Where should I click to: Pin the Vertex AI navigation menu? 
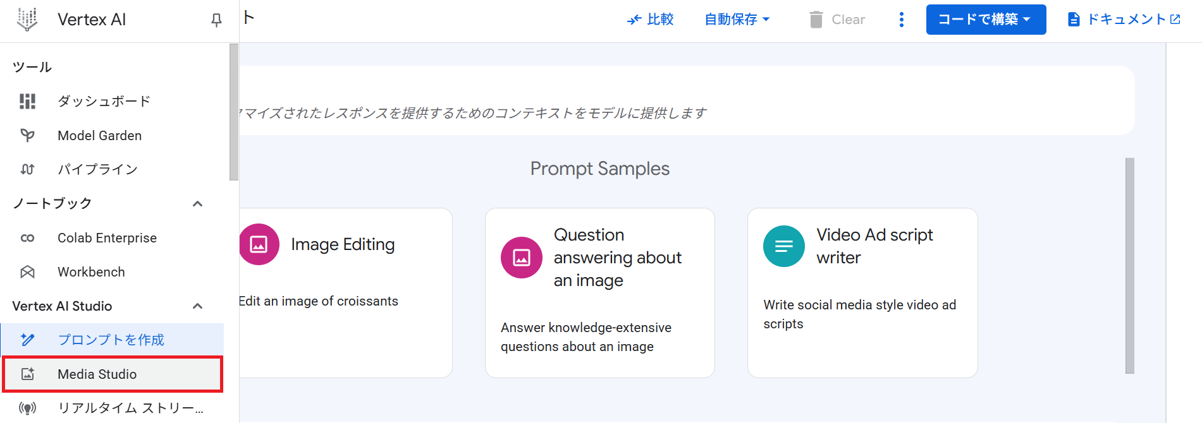tap(216, 20)
